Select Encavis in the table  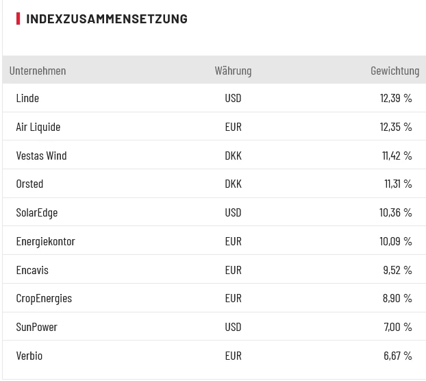point(32,270)
